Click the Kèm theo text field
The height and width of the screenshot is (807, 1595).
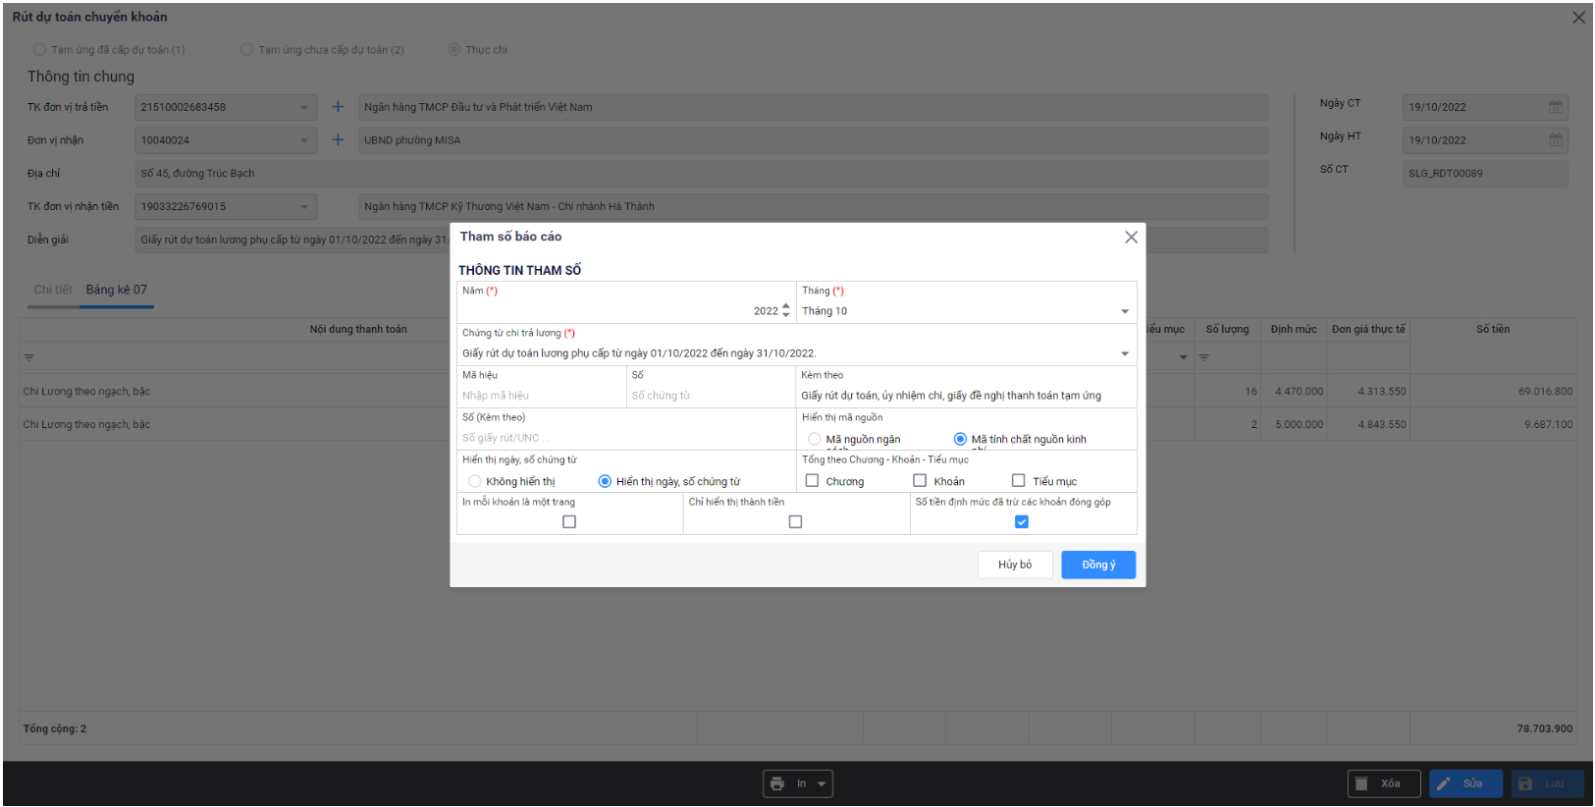coord(966,396)
